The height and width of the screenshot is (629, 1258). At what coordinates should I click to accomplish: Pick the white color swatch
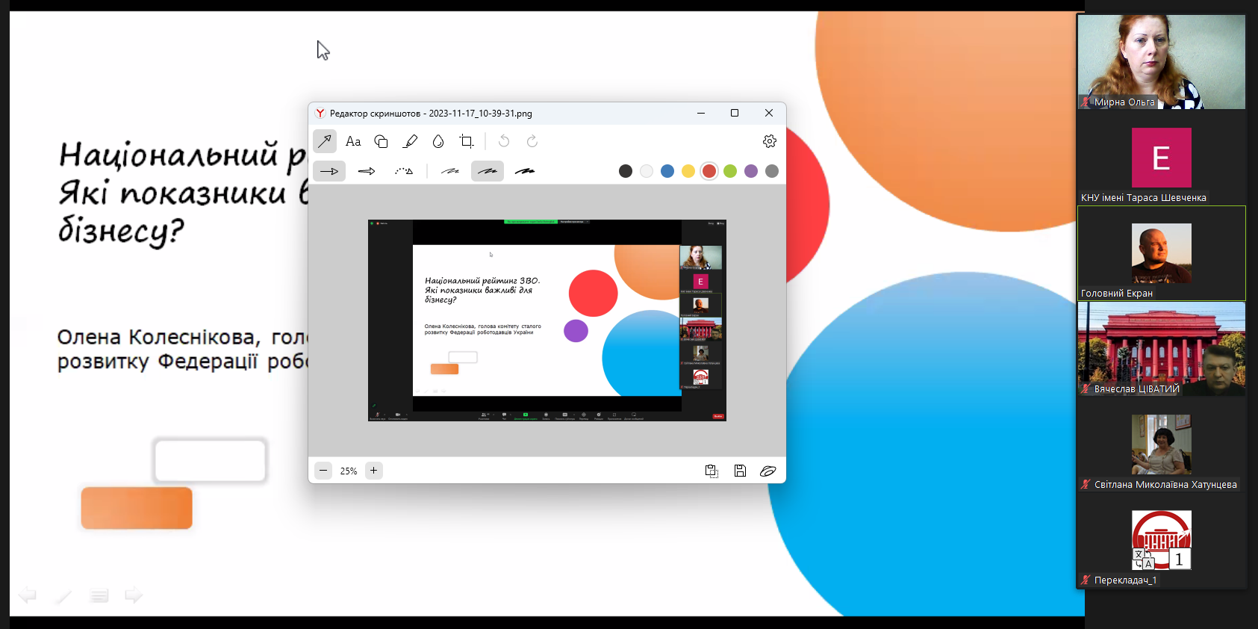647,171
